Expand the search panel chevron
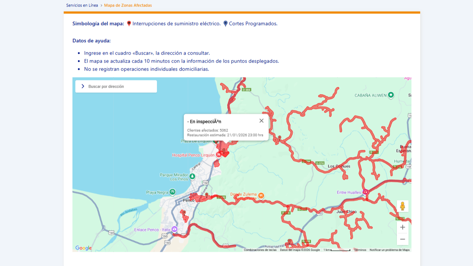 (83, 86)
